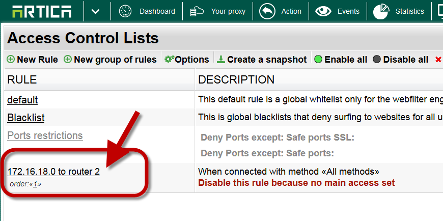
Task: Click the Create a snapshot download icon
Action: coord(221,60)
